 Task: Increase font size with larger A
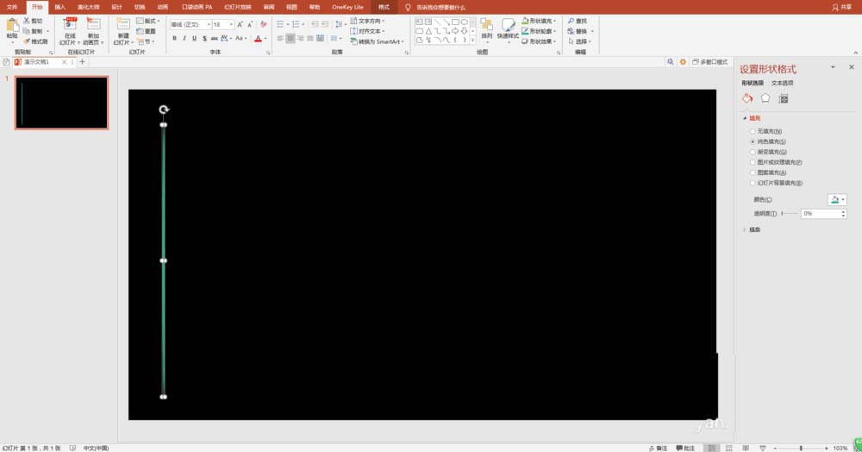240,25
